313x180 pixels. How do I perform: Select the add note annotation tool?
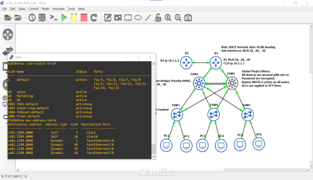pyautogui.click(x=108, y=18)
